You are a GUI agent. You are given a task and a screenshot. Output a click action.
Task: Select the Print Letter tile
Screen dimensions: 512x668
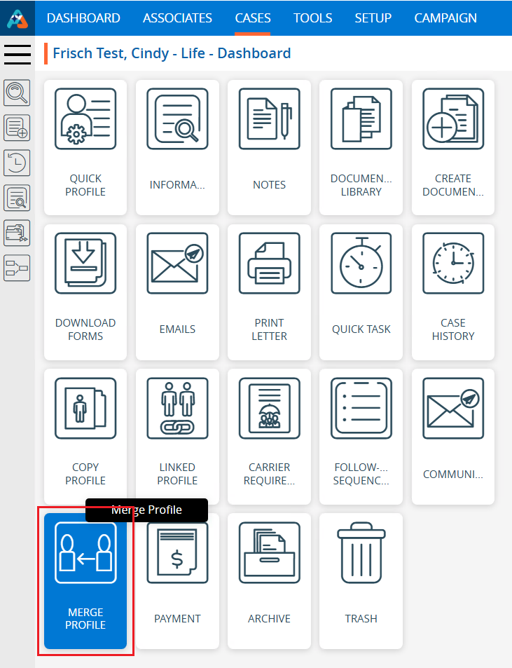coord(269,292)
